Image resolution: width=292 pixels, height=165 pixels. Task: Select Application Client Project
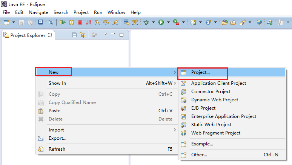(x=232, y=83)
